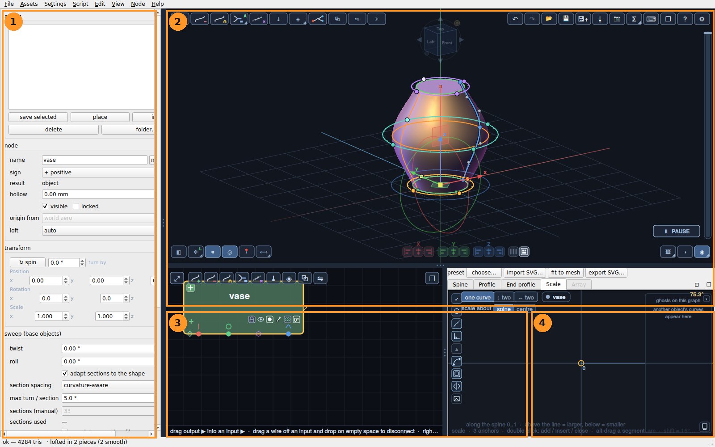Switch to the Spine tab
Screen dimensions: 715x447
coord(460,284)
